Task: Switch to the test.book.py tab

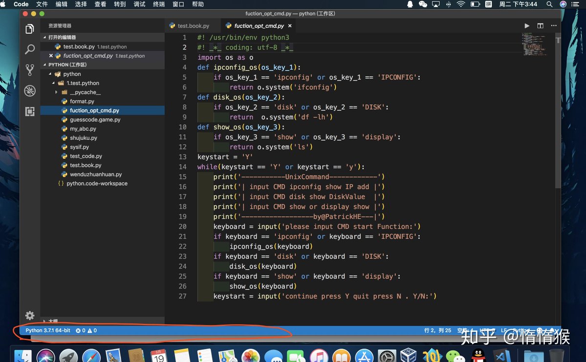Action: click(189, 26)
